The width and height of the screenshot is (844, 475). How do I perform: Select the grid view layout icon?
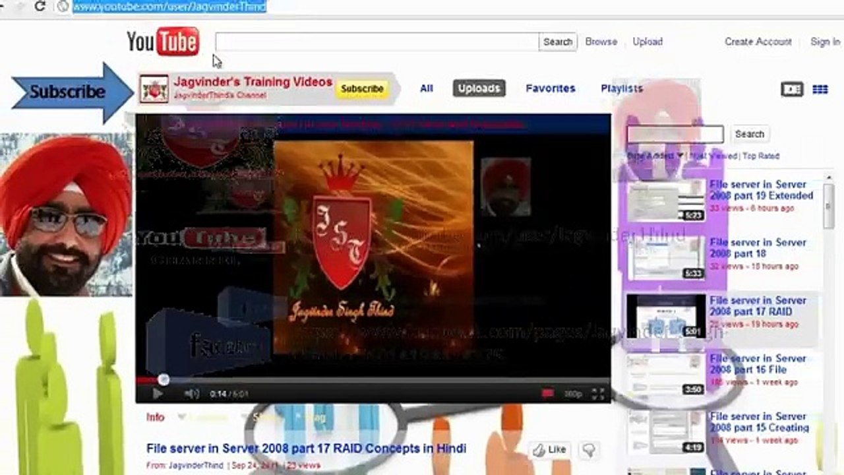tap(820, 89)
